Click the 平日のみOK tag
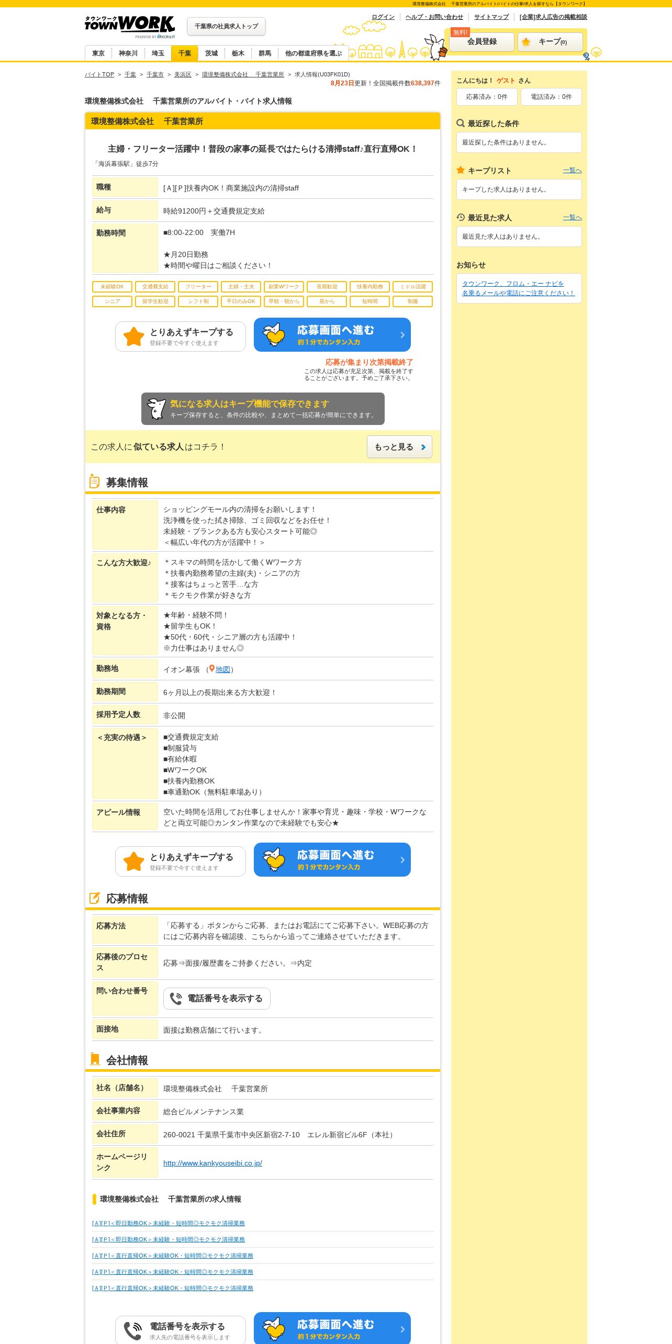Image resolution: width=672 pixels, height=1344 pixels. point(241,301)
